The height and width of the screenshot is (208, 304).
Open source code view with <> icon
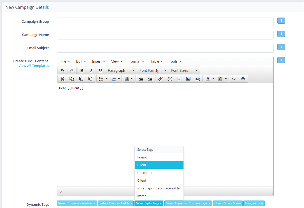point(234,79)
